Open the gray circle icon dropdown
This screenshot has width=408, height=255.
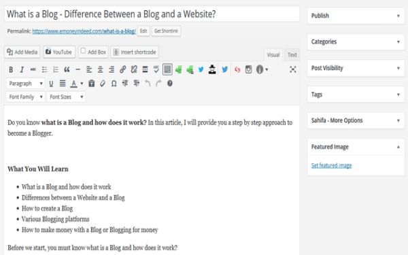(262, 69)
